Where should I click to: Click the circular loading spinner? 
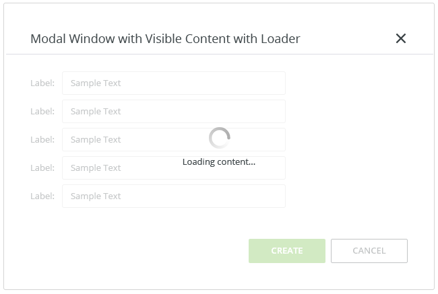220,138
